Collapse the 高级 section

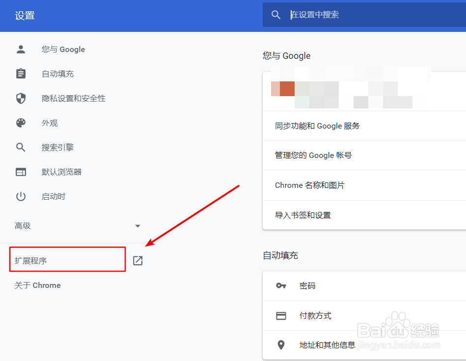pyautogui.click(x=137, y=226)
